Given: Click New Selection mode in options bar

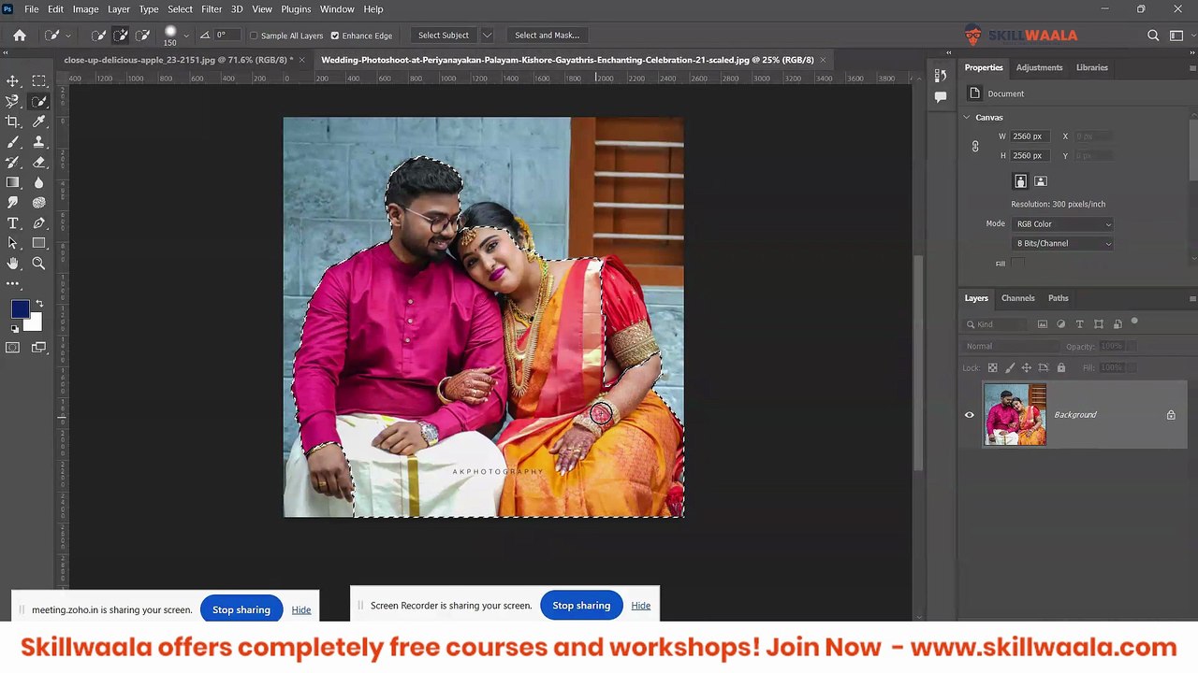Looking at the screenshot, I should tap(98, 36).
